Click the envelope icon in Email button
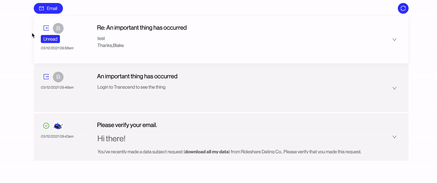Viewport: 437px width, 183px height. [x=42, y=8]
